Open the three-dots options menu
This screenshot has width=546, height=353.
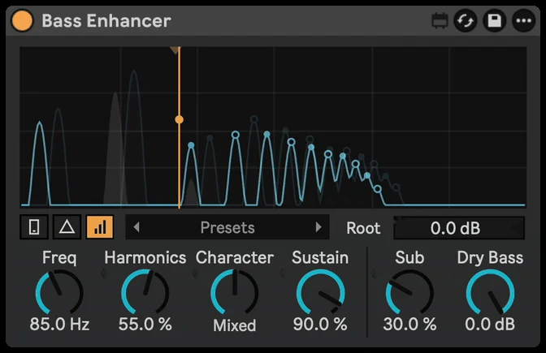[524, 21]
